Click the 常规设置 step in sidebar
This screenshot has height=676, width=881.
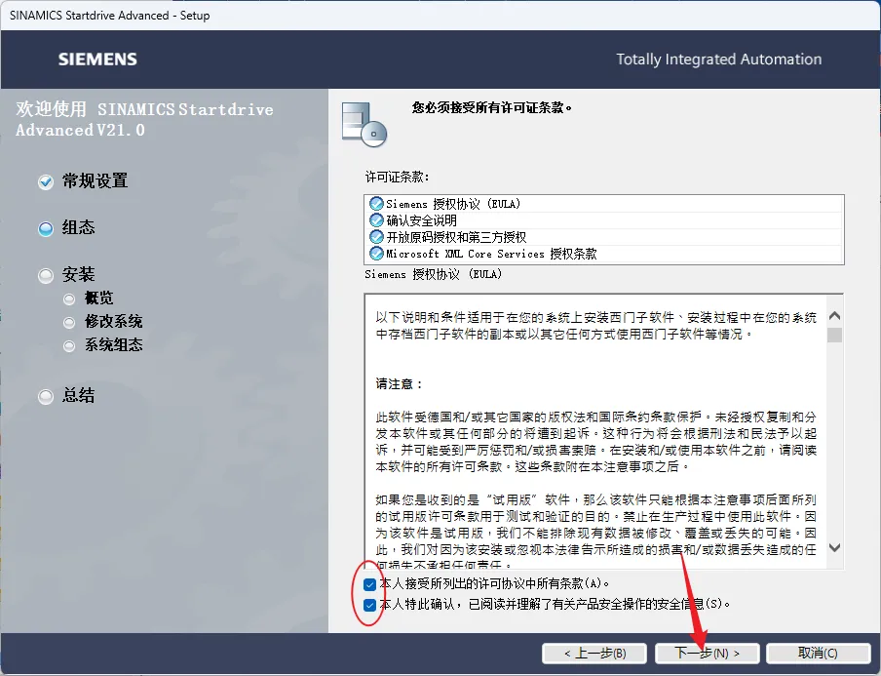(95, 181)
